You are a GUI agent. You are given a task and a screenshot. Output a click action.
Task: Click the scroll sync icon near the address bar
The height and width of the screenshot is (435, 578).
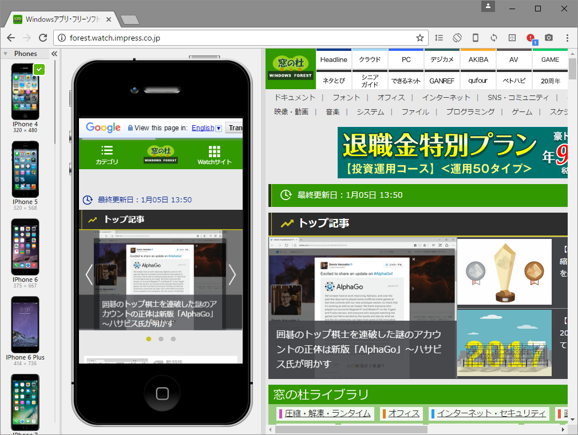click(439, 38)
